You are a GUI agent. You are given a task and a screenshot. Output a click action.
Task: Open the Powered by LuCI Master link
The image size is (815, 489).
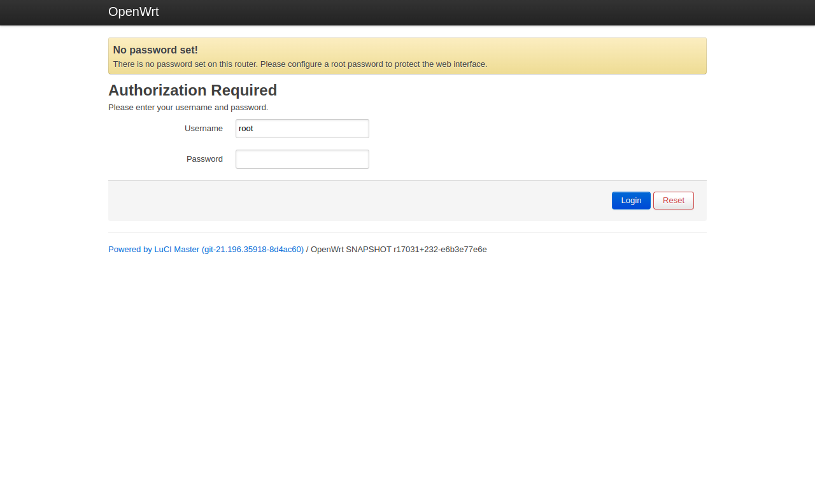(206, 250)
